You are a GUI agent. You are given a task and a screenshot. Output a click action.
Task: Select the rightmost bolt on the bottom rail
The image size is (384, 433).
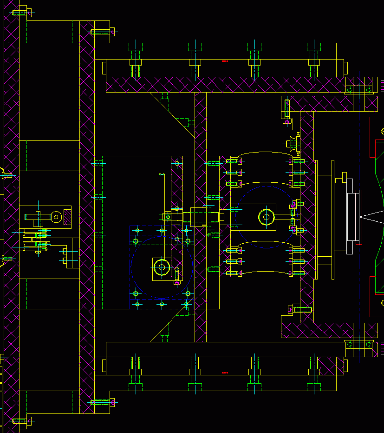click(314, 372)
